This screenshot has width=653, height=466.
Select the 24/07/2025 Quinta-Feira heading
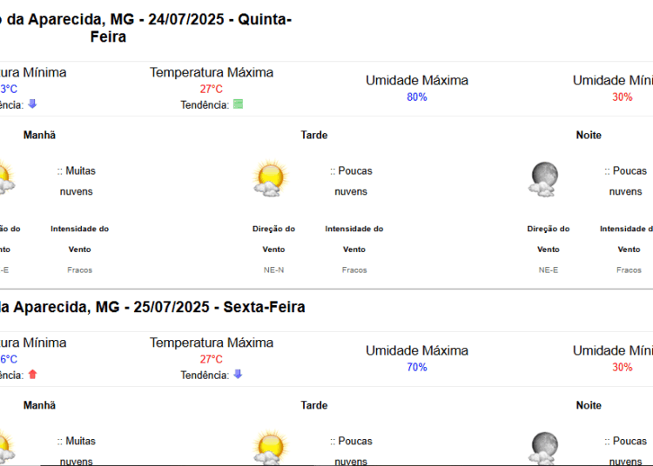click(145, 28)
